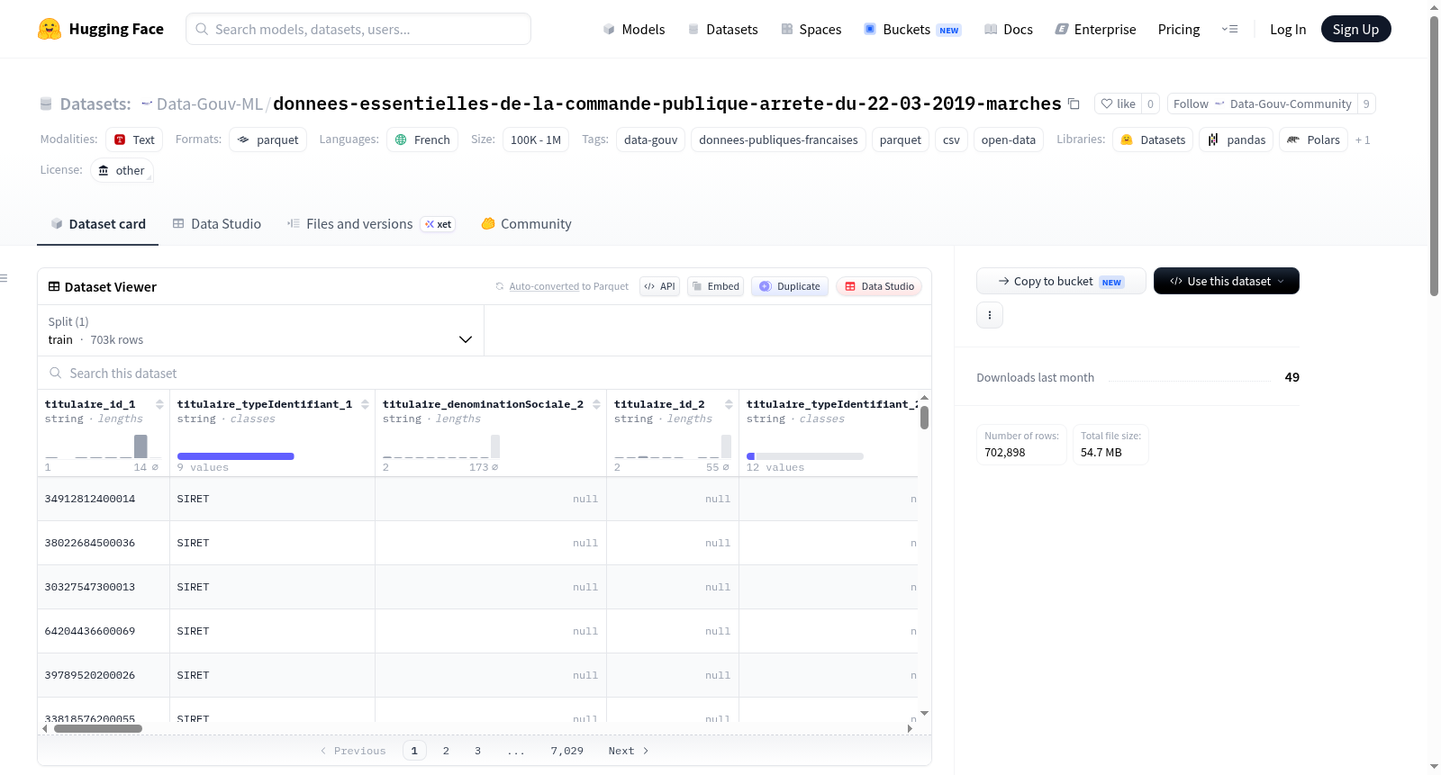Click the donnees-publiques-francaises tag

tap(778, 140)
